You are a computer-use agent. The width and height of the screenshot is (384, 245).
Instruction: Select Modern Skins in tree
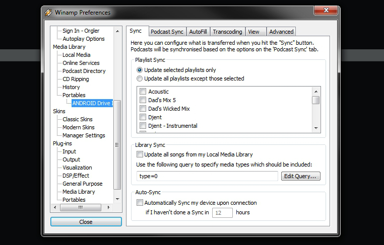pos(79,127)
